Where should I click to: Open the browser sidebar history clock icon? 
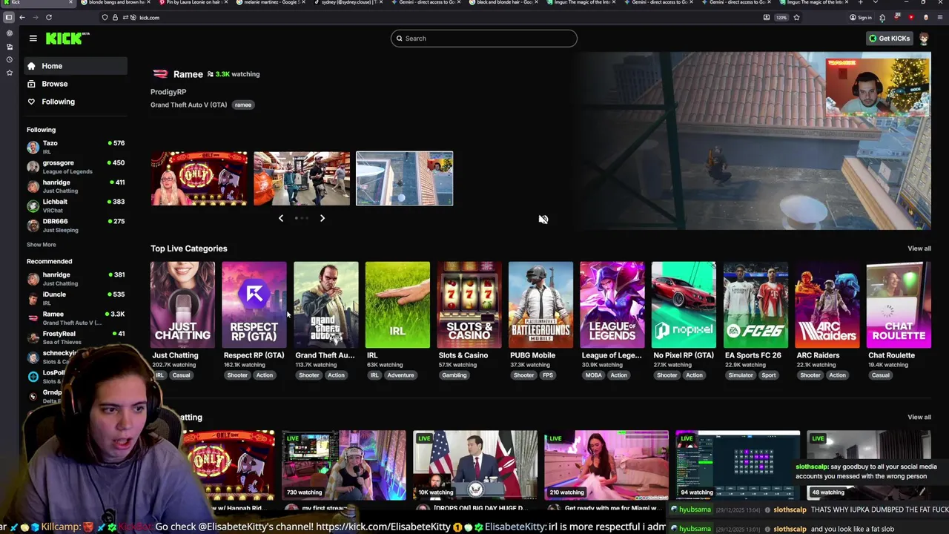(9, 59)
